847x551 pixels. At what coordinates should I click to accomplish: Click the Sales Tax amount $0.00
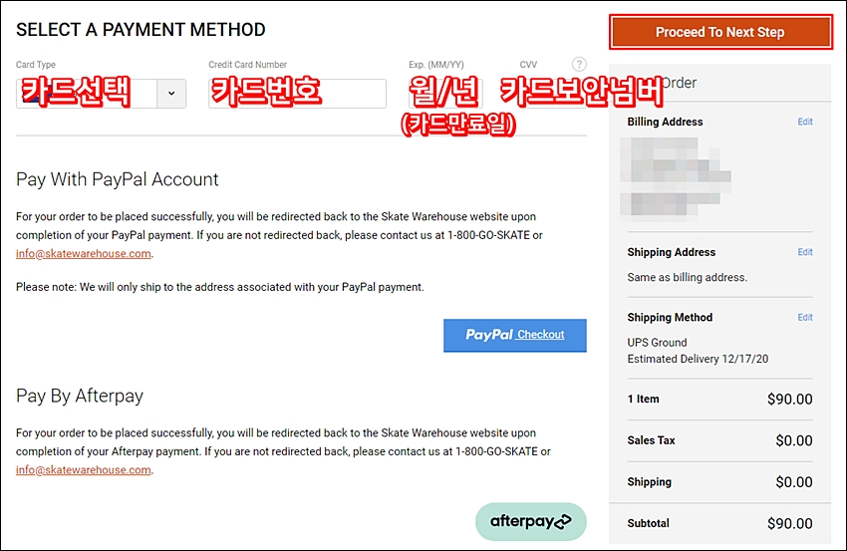pyautogui.click(x=794, y=440)
